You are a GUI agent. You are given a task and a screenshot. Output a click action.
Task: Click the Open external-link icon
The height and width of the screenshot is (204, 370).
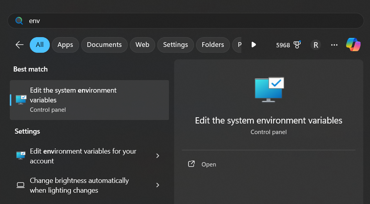click(x=191, y=164)
